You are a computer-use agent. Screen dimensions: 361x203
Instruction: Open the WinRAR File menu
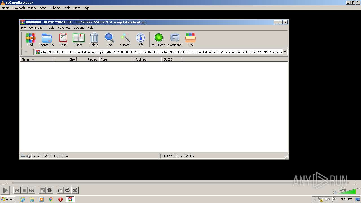[23, 28]
